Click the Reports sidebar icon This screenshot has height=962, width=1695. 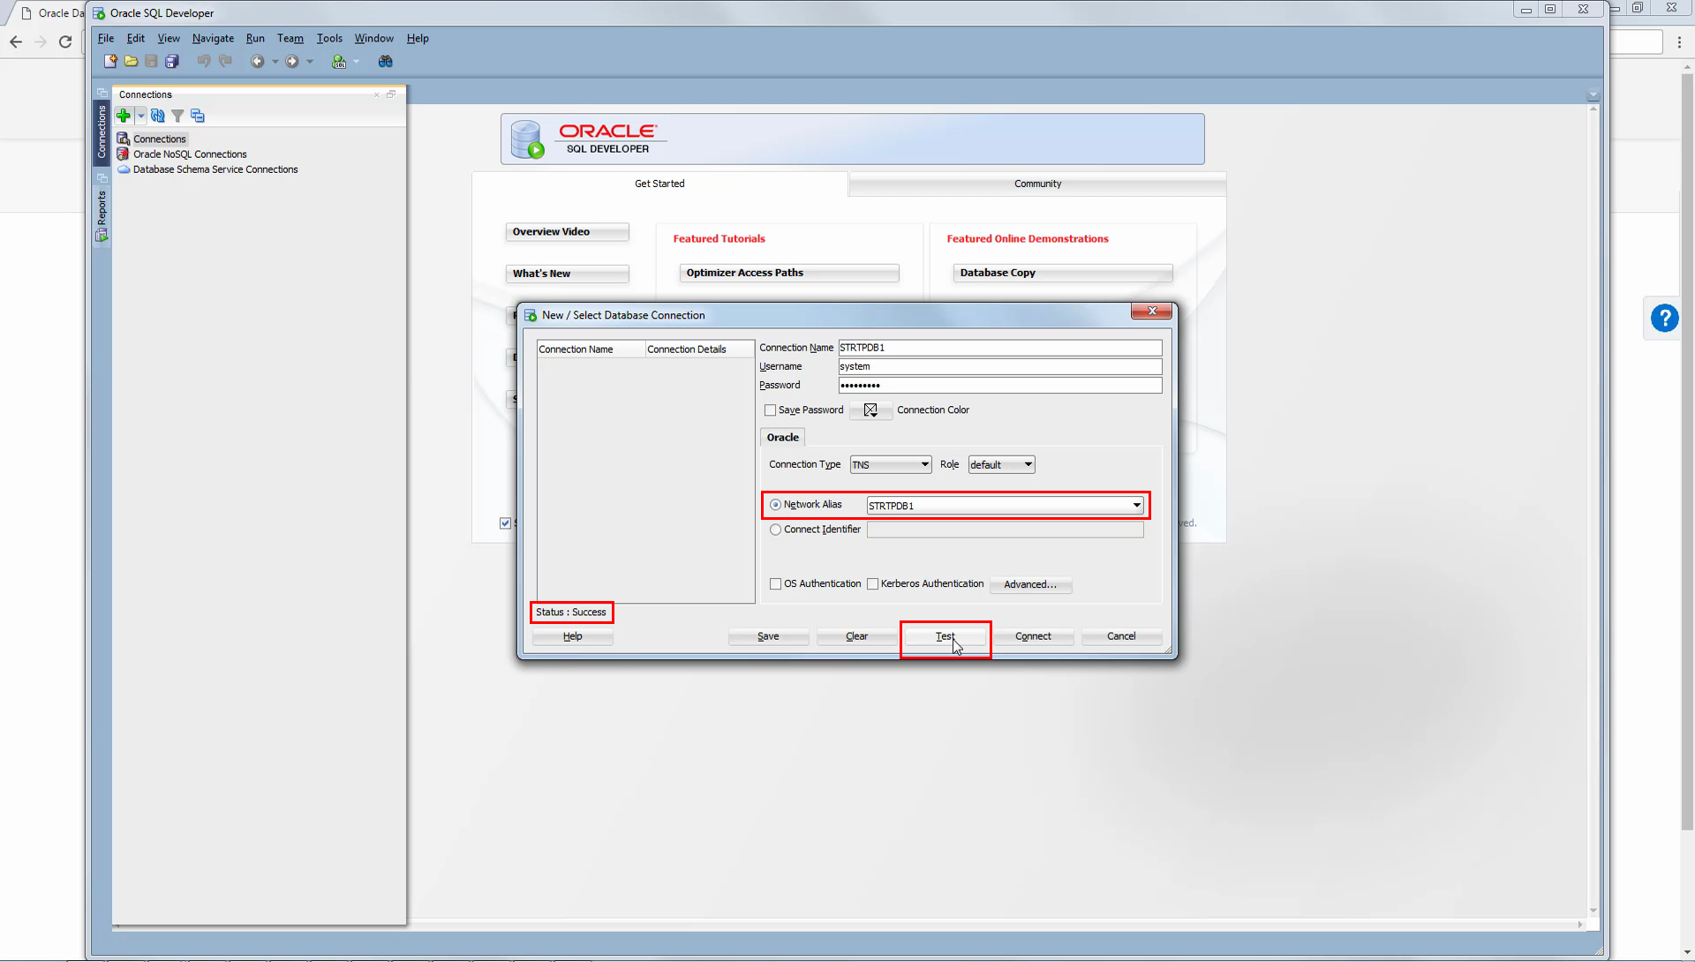tap(102, 235)
